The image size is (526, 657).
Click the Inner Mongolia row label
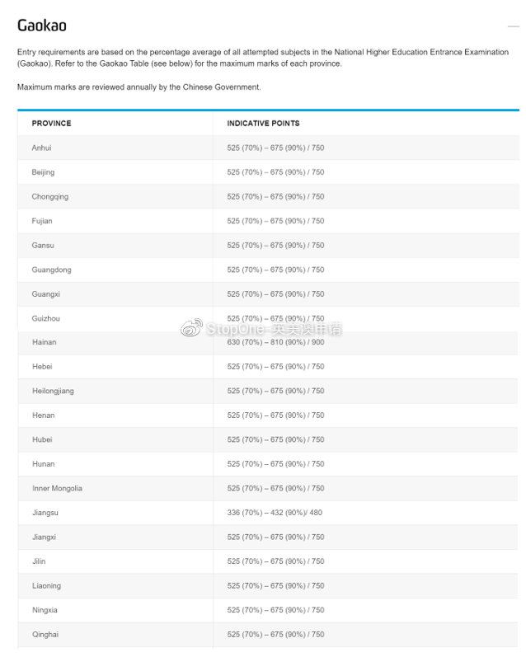58,488
